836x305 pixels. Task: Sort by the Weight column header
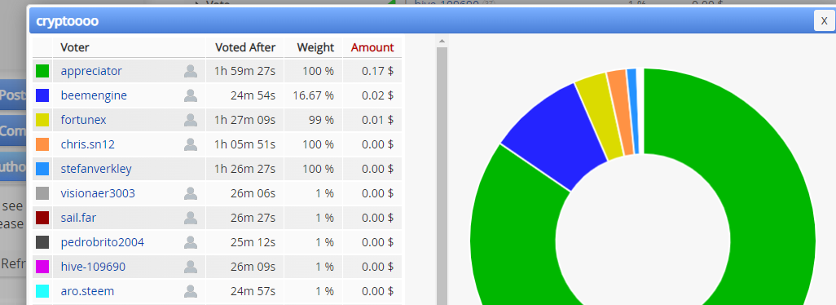[315, 47]
